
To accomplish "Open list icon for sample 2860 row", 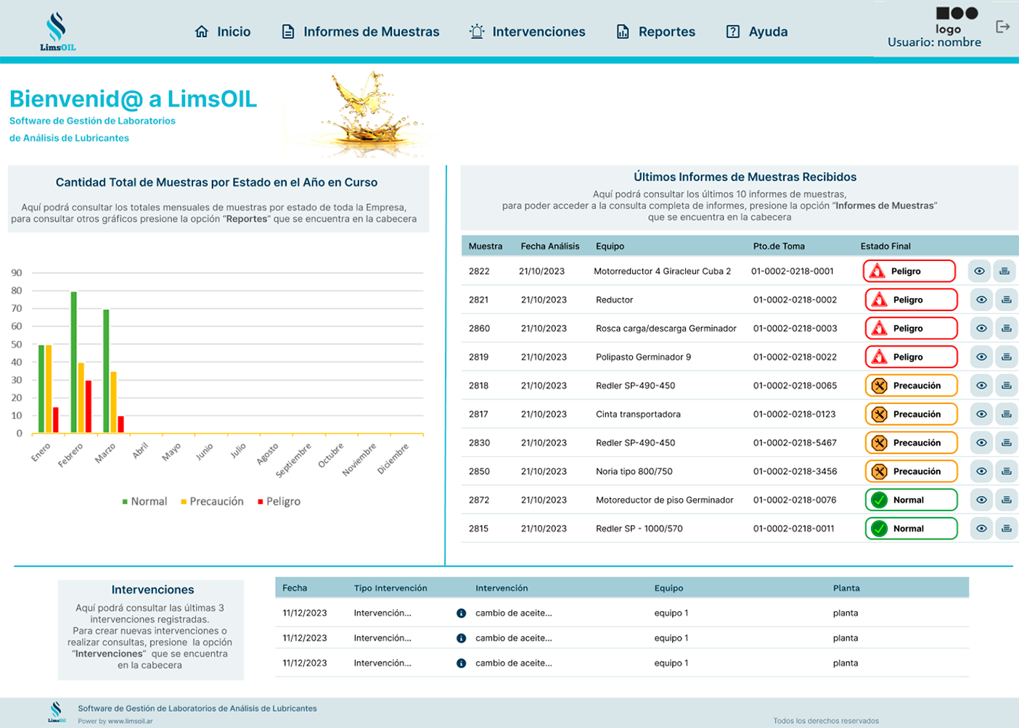I will click(1006, 328).
